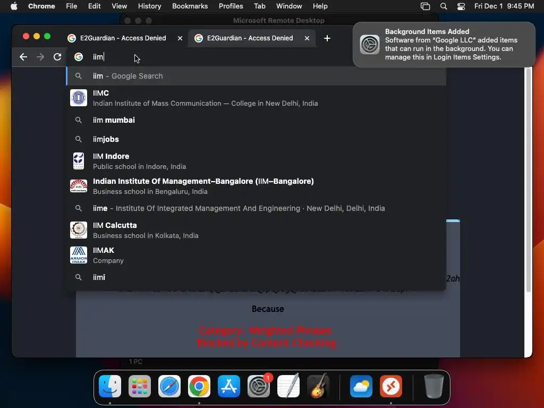Open the File menu
The height and width of the screenshot is (408, 544).
72,6
